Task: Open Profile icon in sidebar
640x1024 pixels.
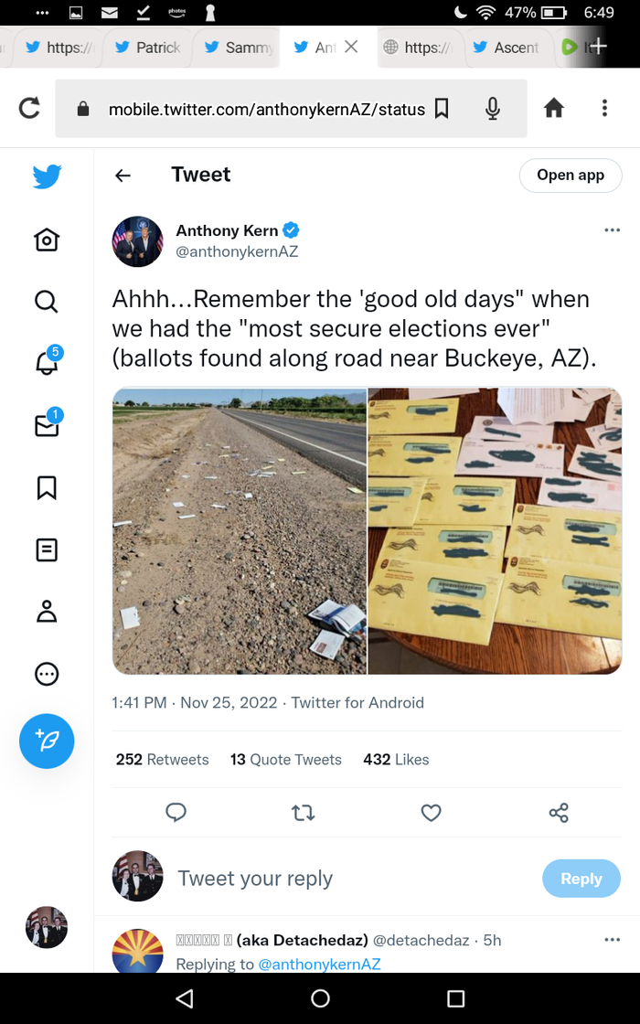Action: [x=47, y=612]
